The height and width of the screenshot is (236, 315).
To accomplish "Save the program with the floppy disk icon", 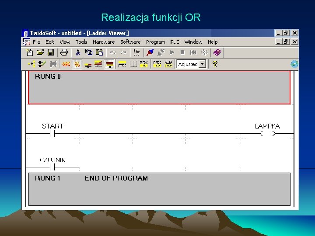I will [51, 52].
